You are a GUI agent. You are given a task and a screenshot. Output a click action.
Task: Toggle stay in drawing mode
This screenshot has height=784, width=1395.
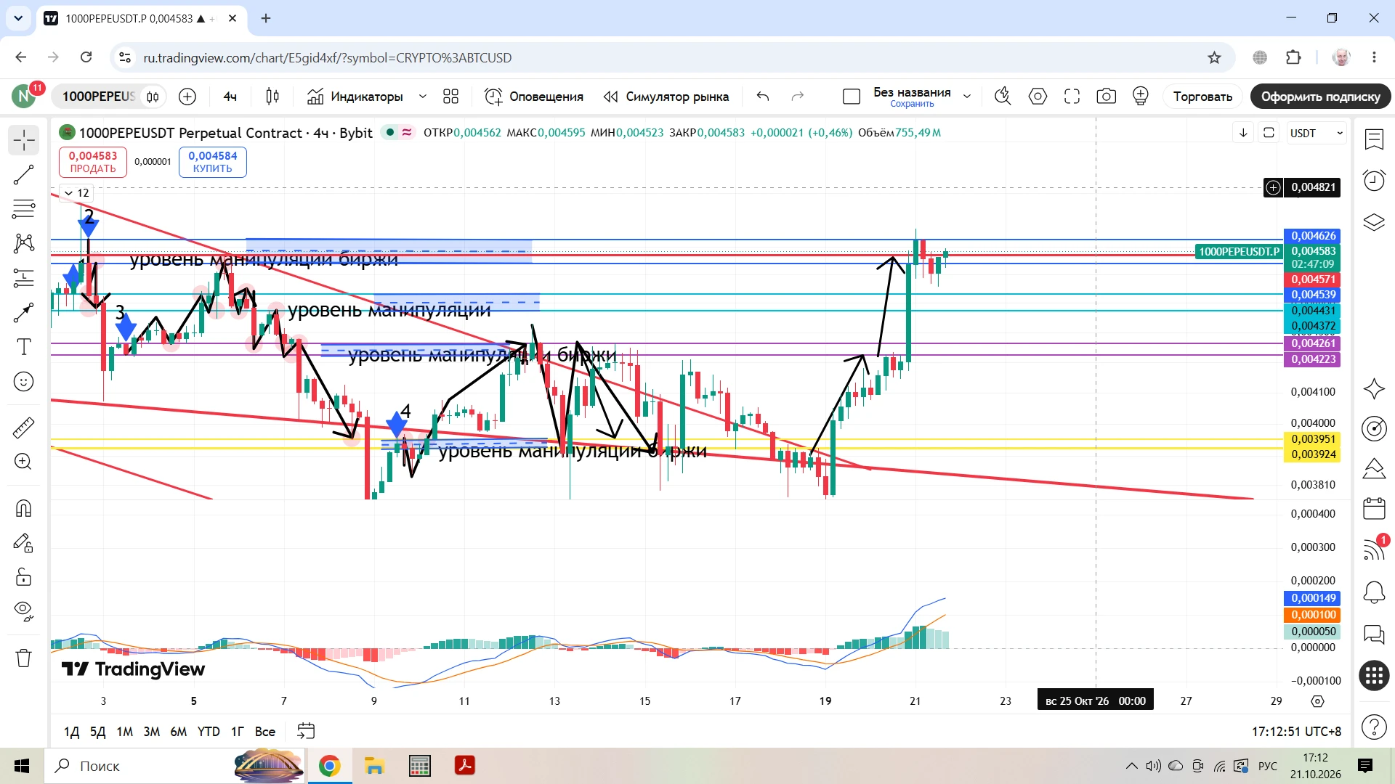(x=24, y=543)
